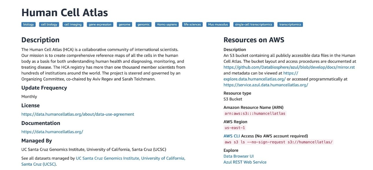The width and height of the screenshot is (373, 170).
Task: Select the "genome" tag
Action: 125,25
